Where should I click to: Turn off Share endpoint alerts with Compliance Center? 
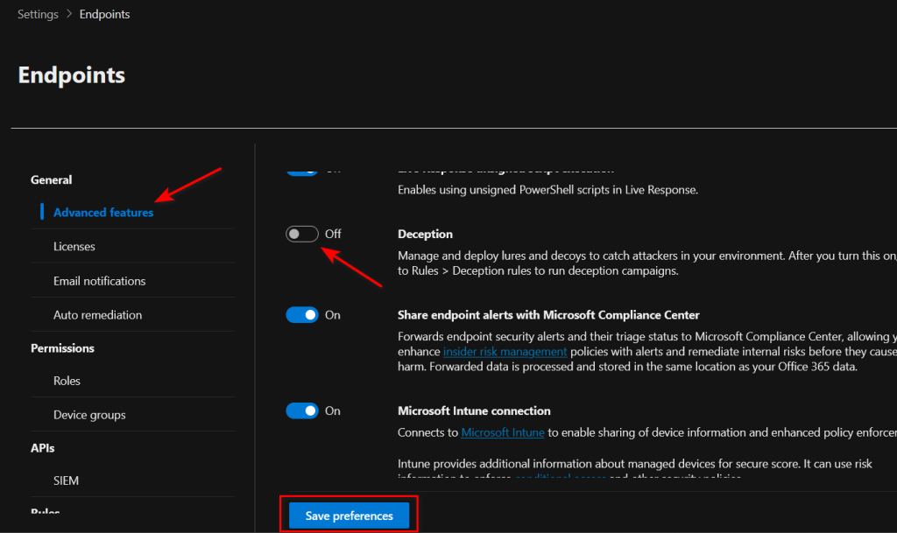point(302,315)
